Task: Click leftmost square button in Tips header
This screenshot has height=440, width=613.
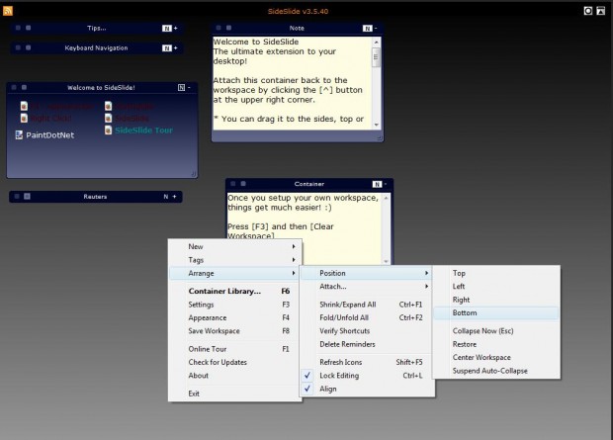Action: click(x=18, y=28)
